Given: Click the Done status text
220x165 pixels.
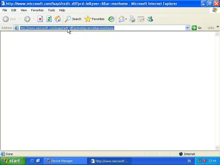Looking at the screenshot, I should pyautogui.click(x=9, y=154).
